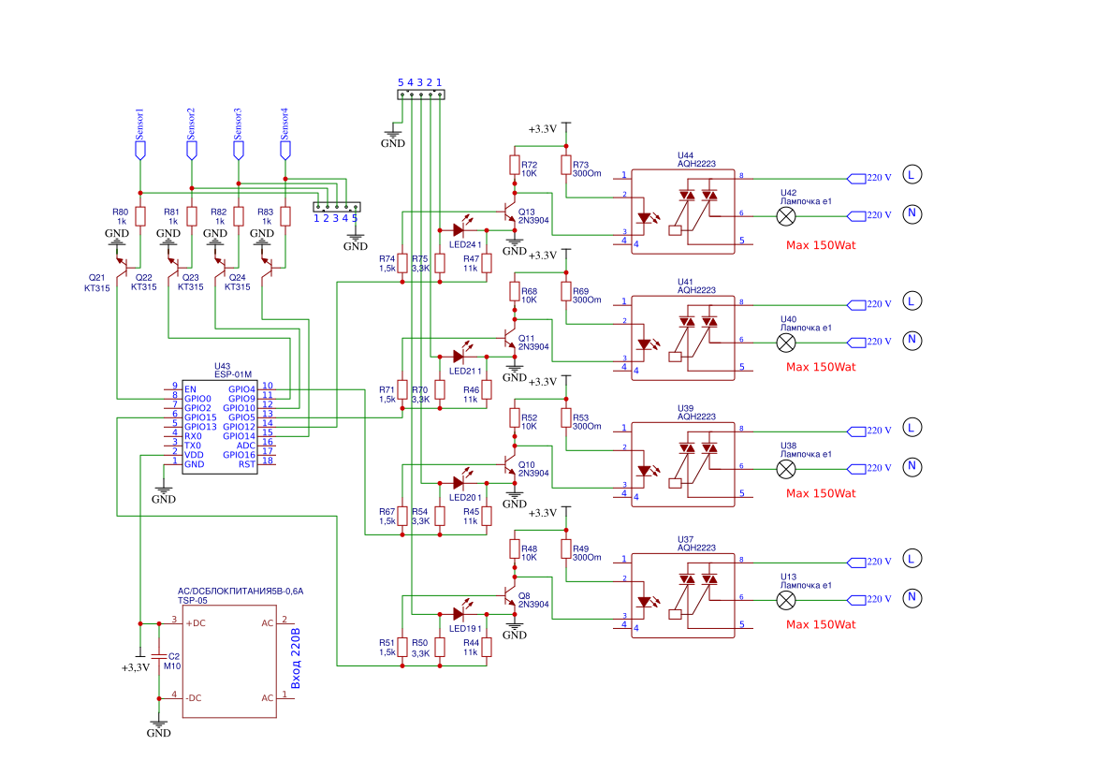Click the U44 AQH2223 optocoupler block

click(683, 212)
